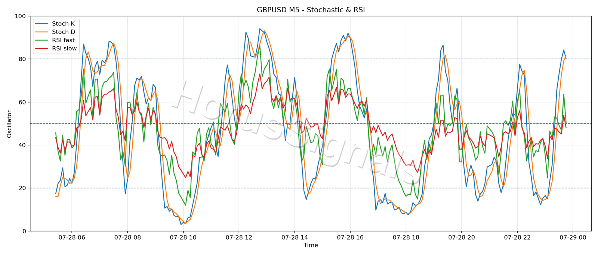The image size is (598, 256).
Task: Click the Oscillator y-axis label
Action: [x=9, y=124]
